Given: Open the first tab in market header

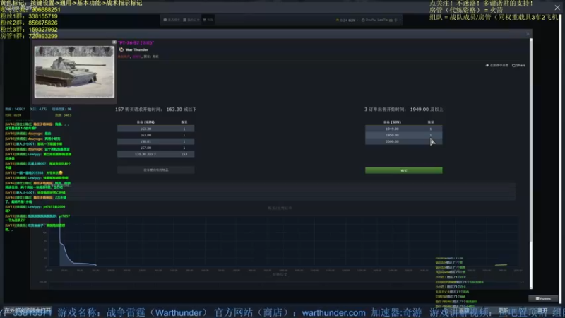Looking at the screenshot, I should point(172,20).
